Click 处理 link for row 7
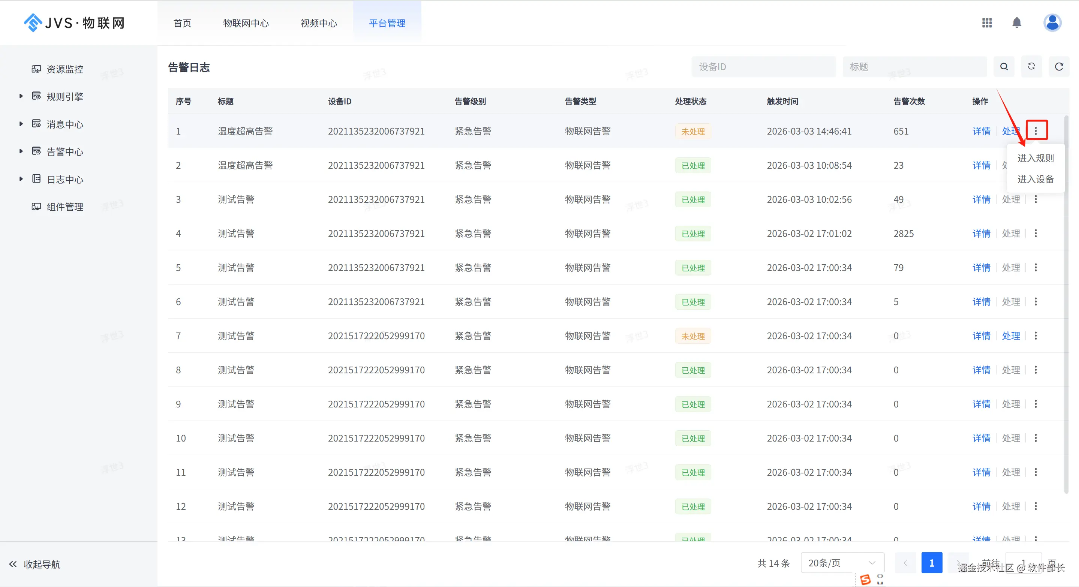The width and height of the screenshot is (1079, 587). [1010, 336]
